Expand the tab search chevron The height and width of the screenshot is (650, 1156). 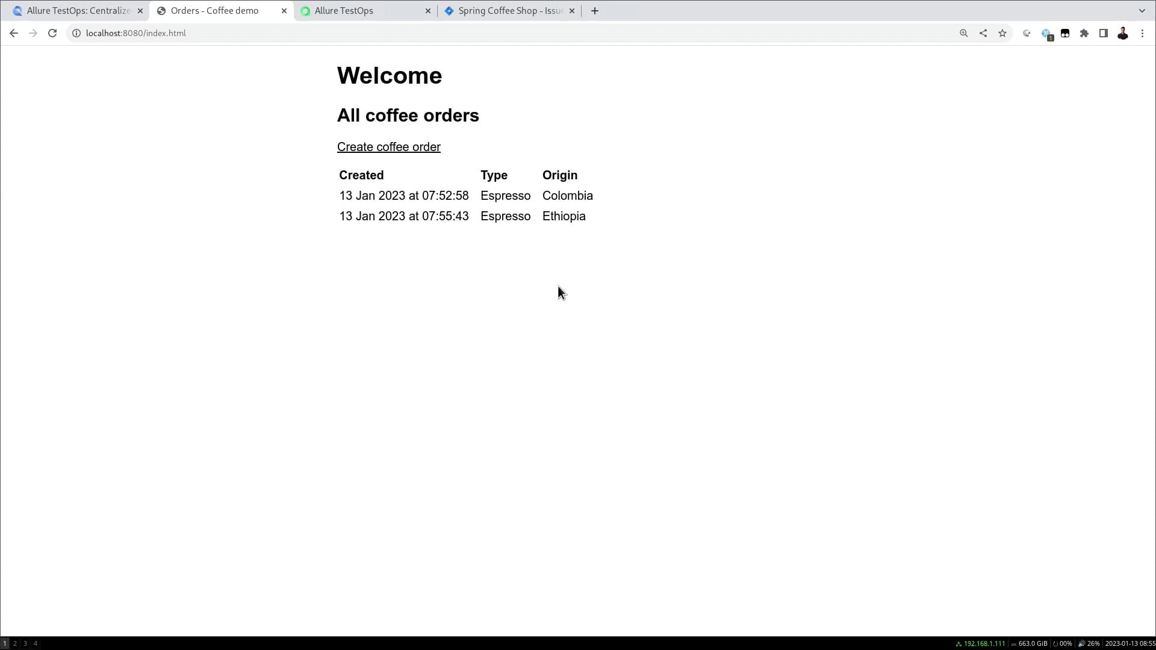click(1142, 11)
